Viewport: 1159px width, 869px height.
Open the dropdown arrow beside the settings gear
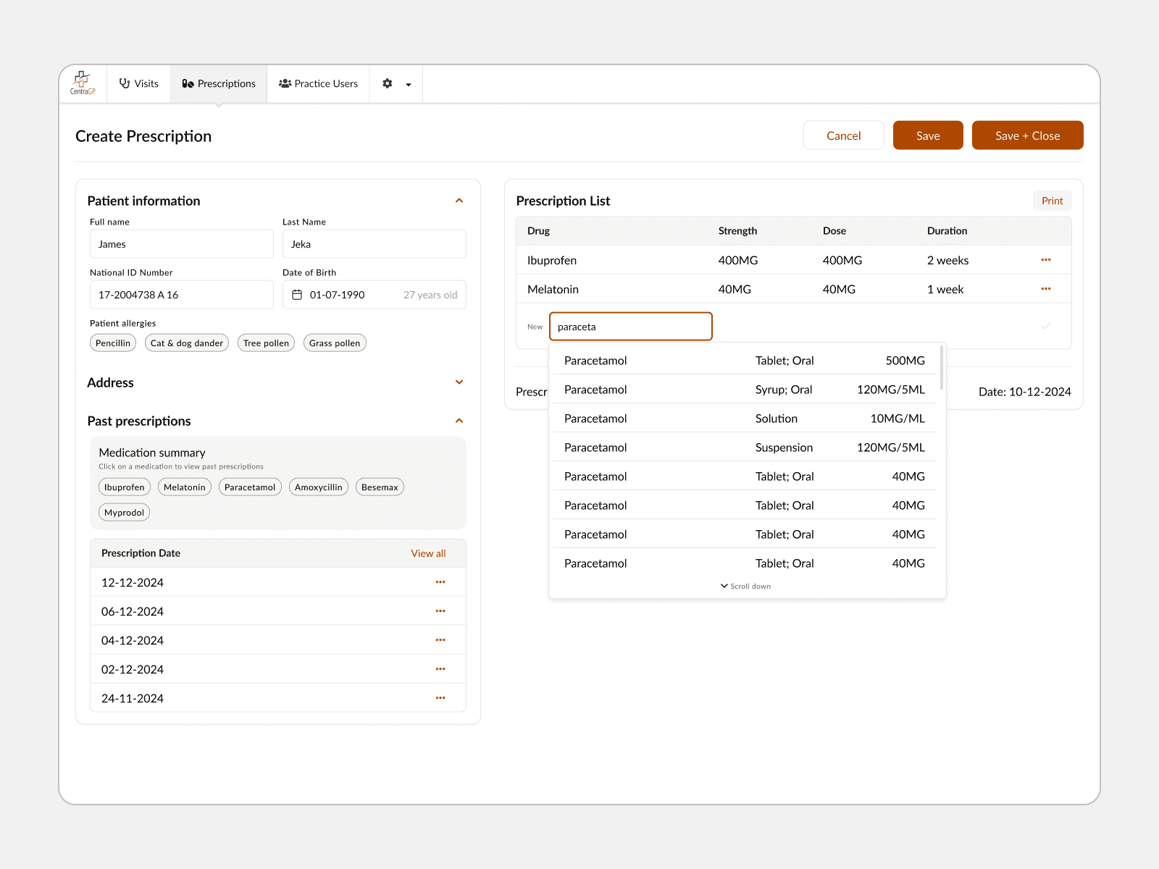[408, 84]
